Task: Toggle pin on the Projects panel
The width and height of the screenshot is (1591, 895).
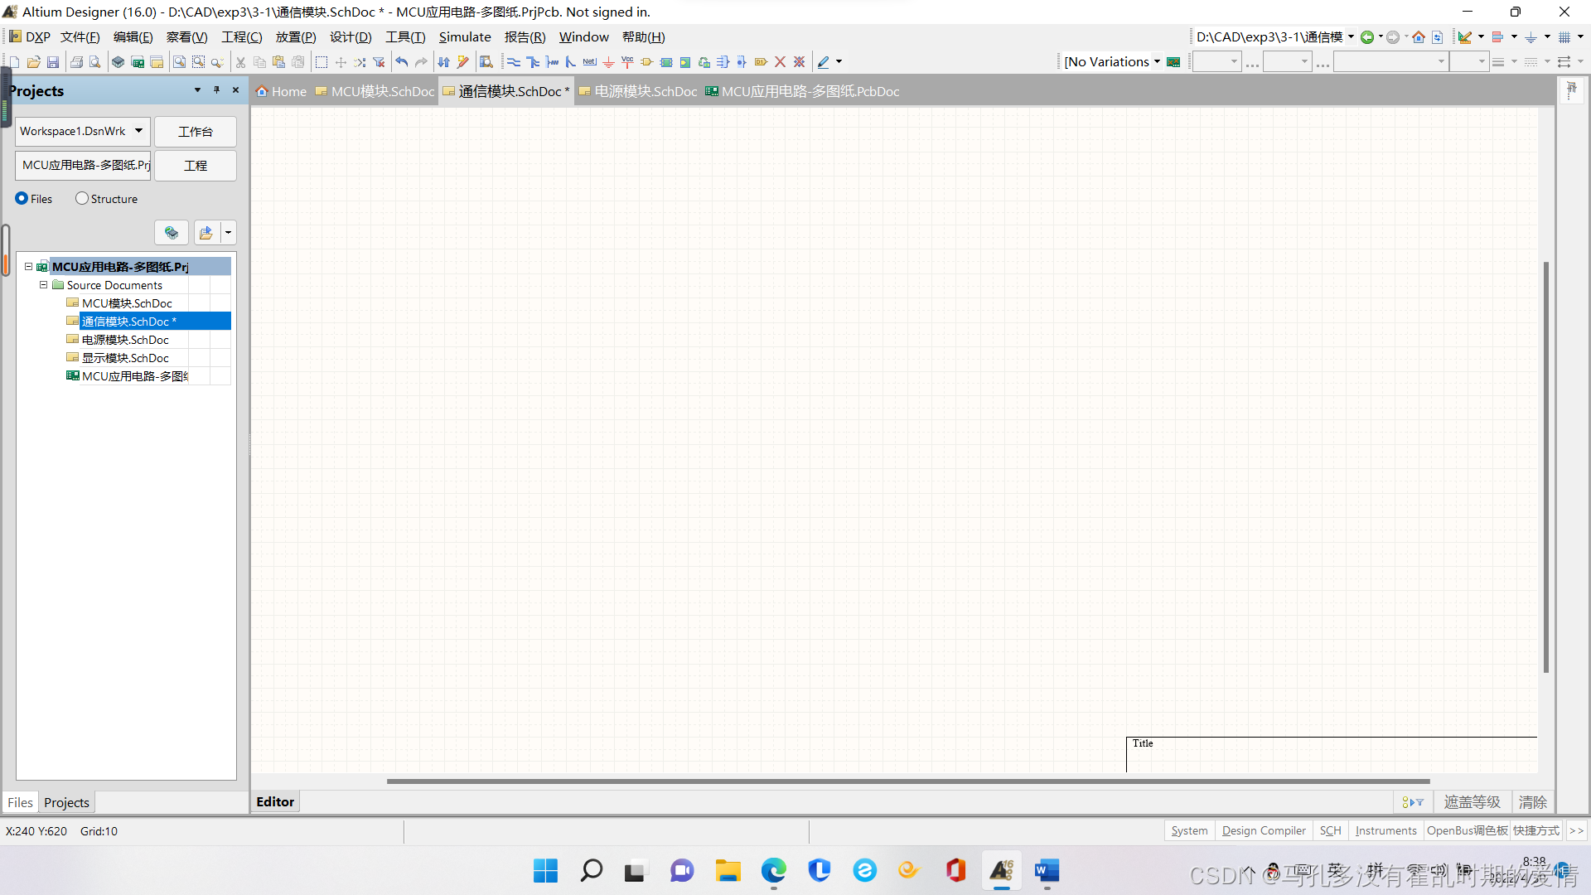Action: pos(216,90)
